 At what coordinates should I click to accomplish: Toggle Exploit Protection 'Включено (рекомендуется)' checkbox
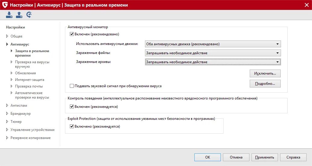click(72, 126)
